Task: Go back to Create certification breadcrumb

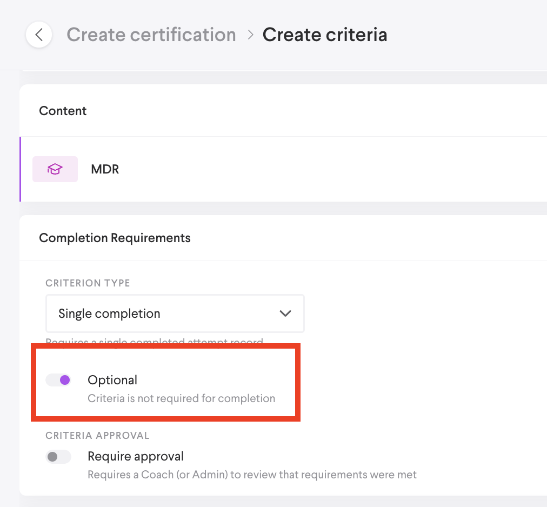Action: coord(151,35)
